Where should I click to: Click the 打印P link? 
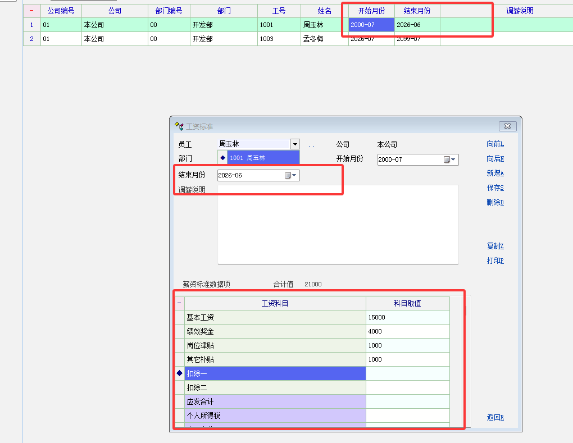click(x=495, y=261)
